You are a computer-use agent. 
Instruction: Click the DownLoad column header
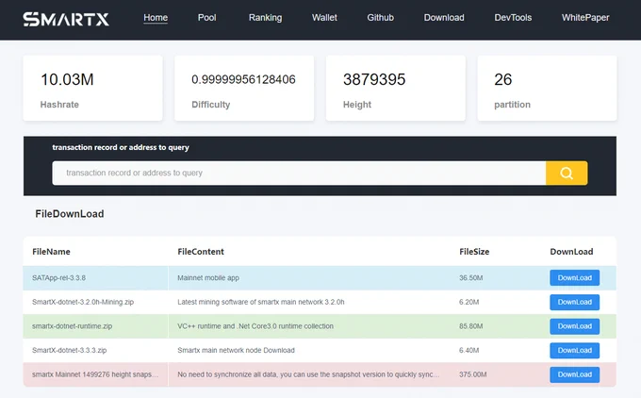571,252
